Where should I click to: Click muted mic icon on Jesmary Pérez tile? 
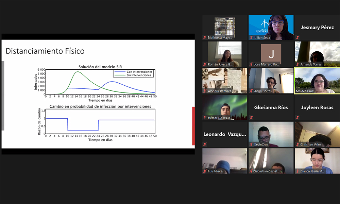297,37
